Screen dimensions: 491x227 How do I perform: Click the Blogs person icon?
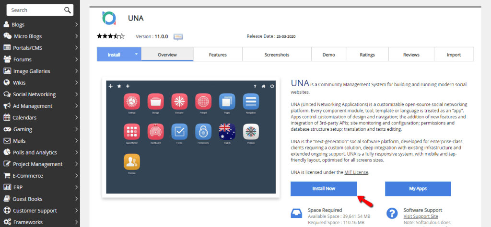(6, 24)
